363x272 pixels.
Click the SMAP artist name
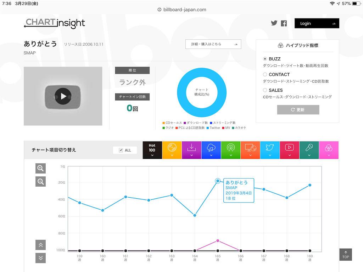click(x=30, y=53)
